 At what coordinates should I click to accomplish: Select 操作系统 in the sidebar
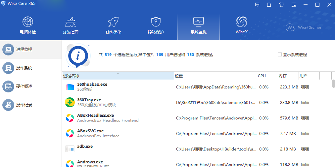(x=31, y=68)
